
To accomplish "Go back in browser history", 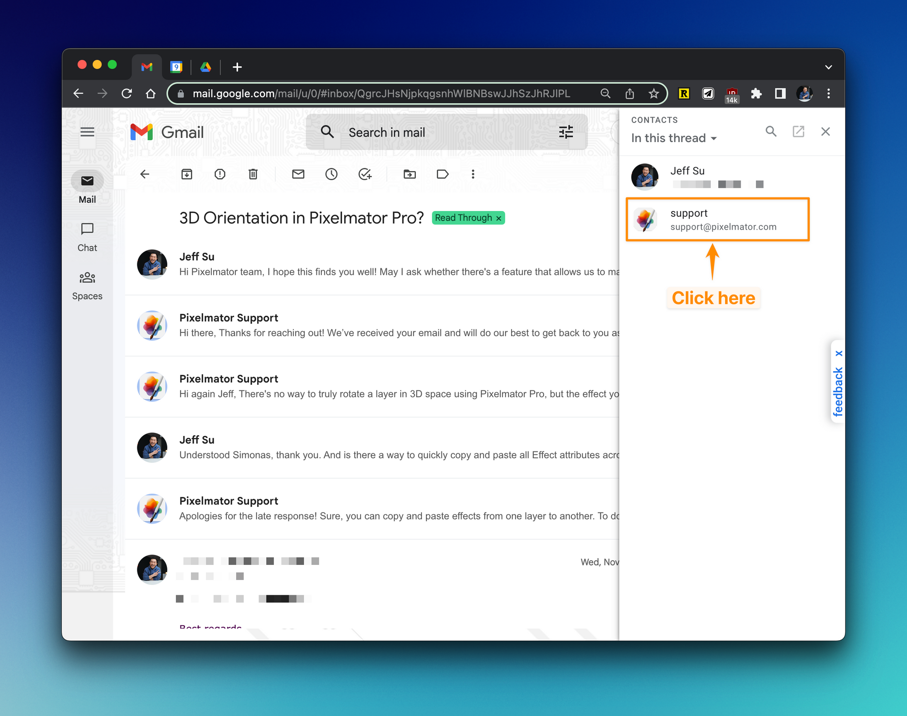I will pos(78,93).
